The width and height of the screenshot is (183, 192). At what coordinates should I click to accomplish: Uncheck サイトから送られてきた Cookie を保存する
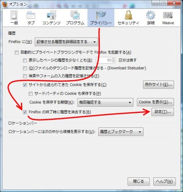click(x=25, y=85)
